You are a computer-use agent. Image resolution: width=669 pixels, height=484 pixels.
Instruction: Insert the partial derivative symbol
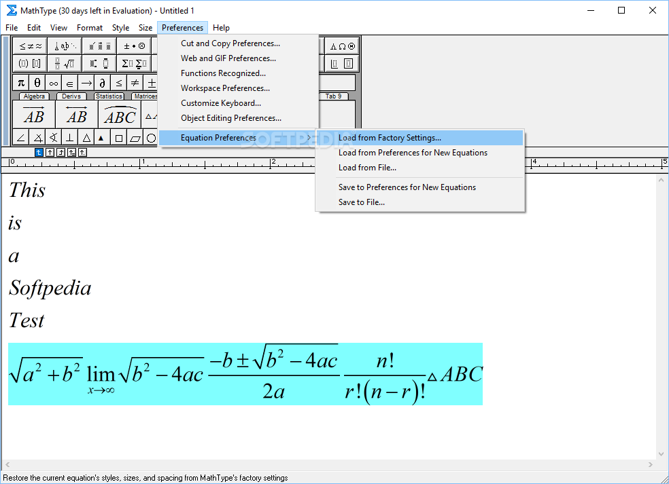(x=103, y=83)
